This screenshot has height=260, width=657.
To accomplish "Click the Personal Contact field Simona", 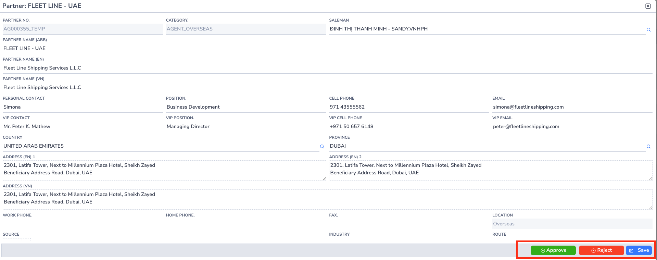I will coord(82,107).
